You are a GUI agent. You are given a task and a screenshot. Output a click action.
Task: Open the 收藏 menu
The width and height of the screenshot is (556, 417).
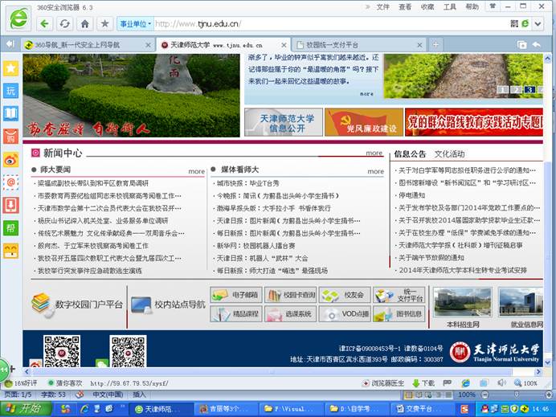pos(427,6)
